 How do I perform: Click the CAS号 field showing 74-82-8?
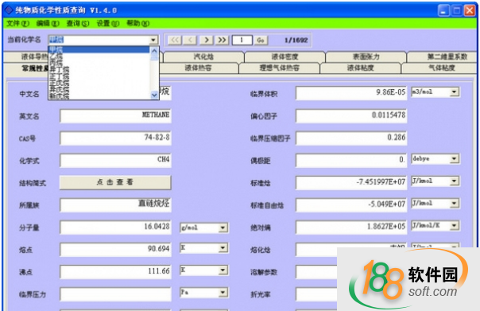click(116, 138)
